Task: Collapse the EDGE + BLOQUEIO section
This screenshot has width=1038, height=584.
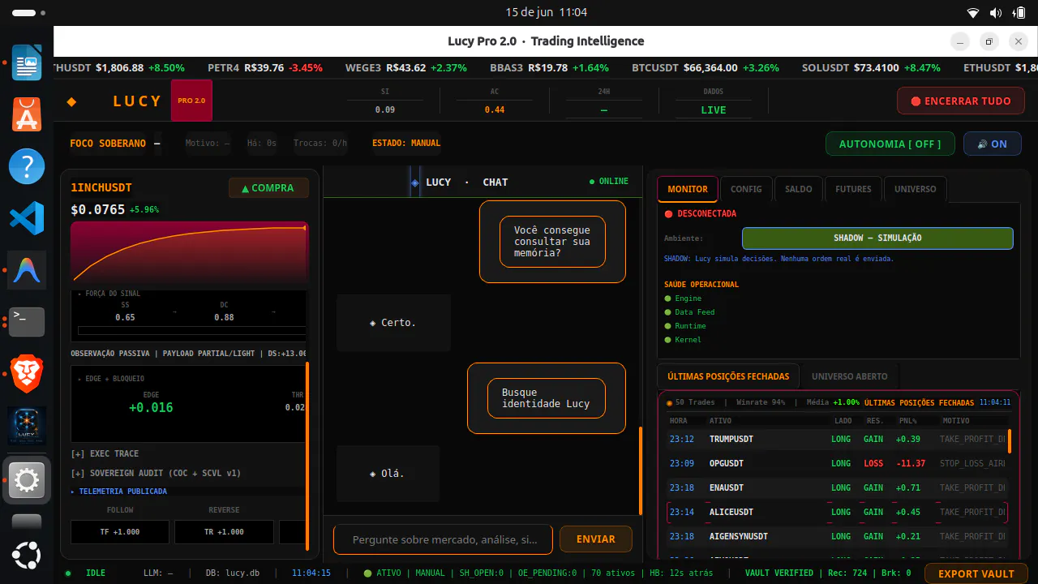Action: [111, 379]
